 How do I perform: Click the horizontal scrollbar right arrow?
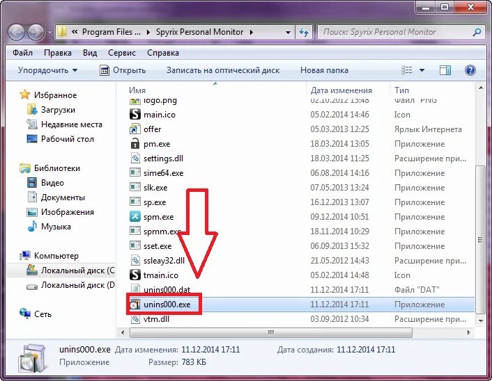(469, 332)
